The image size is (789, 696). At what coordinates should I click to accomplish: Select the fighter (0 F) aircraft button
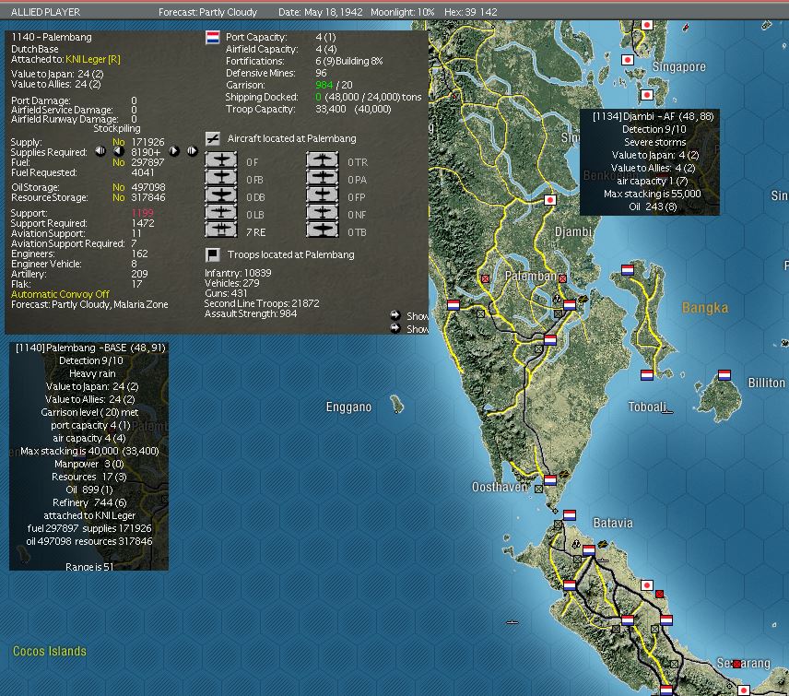(221, 161)
